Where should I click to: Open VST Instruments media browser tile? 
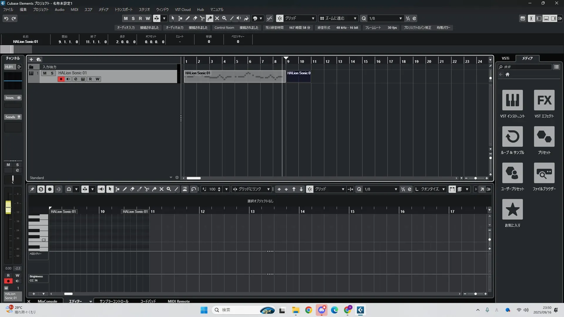[x=512, y=100]
